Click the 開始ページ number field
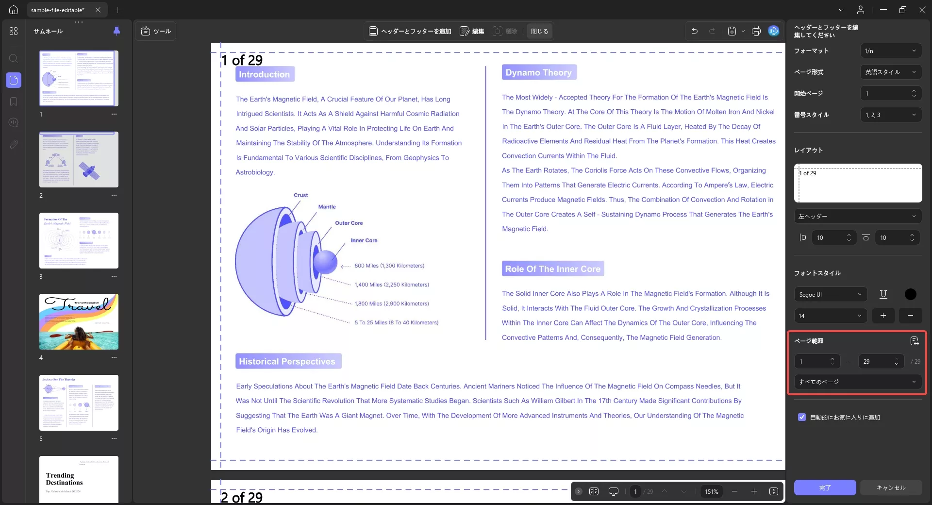 pyautogui.click(x=891, y=93)
